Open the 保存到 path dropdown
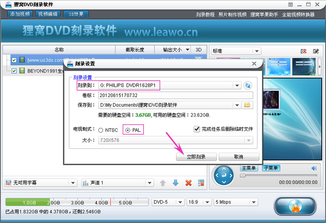This screenshot has width=326, height=223. coord(237,105)
